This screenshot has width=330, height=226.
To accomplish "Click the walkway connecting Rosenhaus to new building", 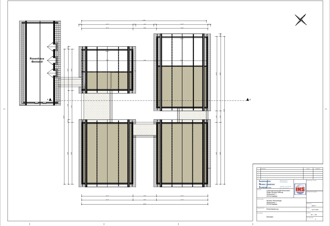I will [71, 81].
